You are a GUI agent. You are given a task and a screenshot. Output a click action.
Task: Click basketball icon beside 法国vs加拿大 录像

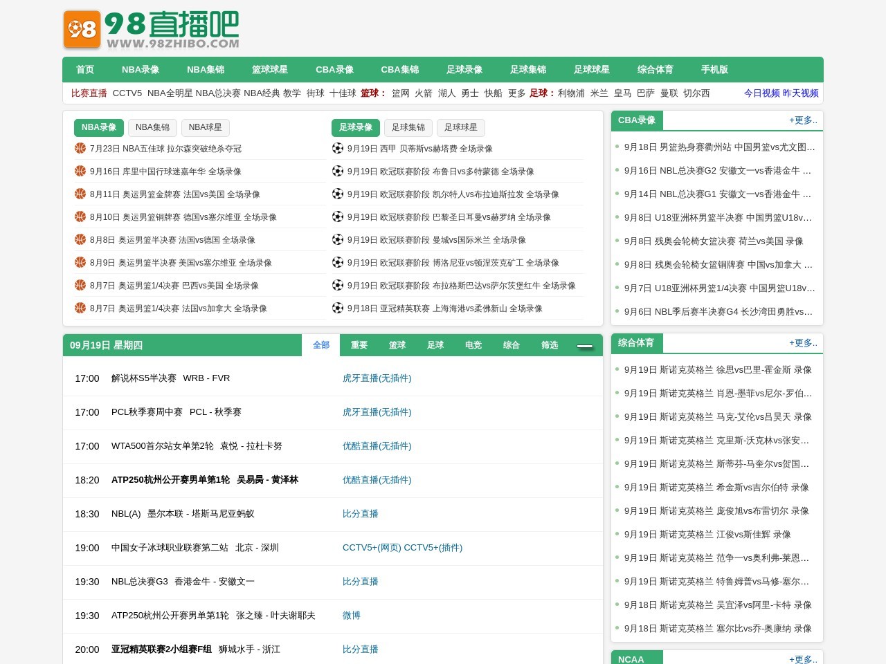click(x=80, y=308)
